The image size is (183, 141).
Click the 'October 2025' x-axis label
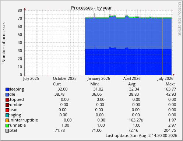[x=65, y=78]
